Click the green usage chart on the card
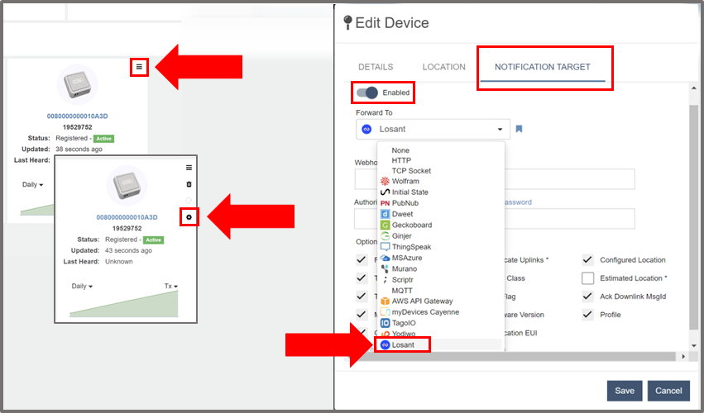704x413 pixels. (124, 304)
